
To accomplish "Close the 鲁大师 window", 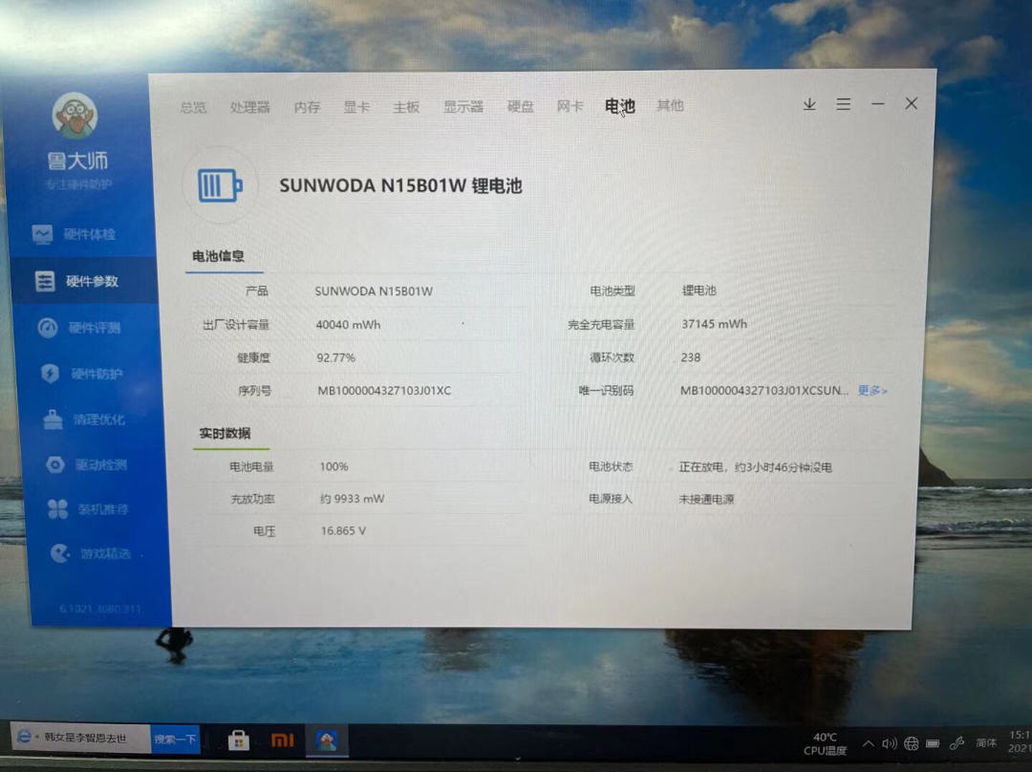I will pyautogui.click(x=911, y=103).
